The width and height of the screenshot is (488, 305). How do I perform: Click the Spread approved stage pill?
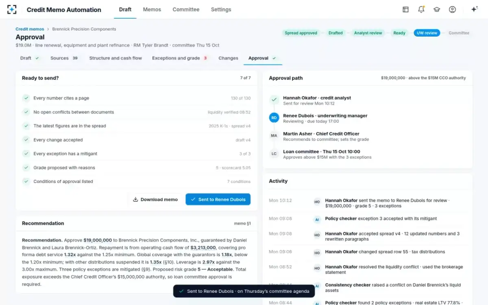pyautogui.click(x=301, y=33)
